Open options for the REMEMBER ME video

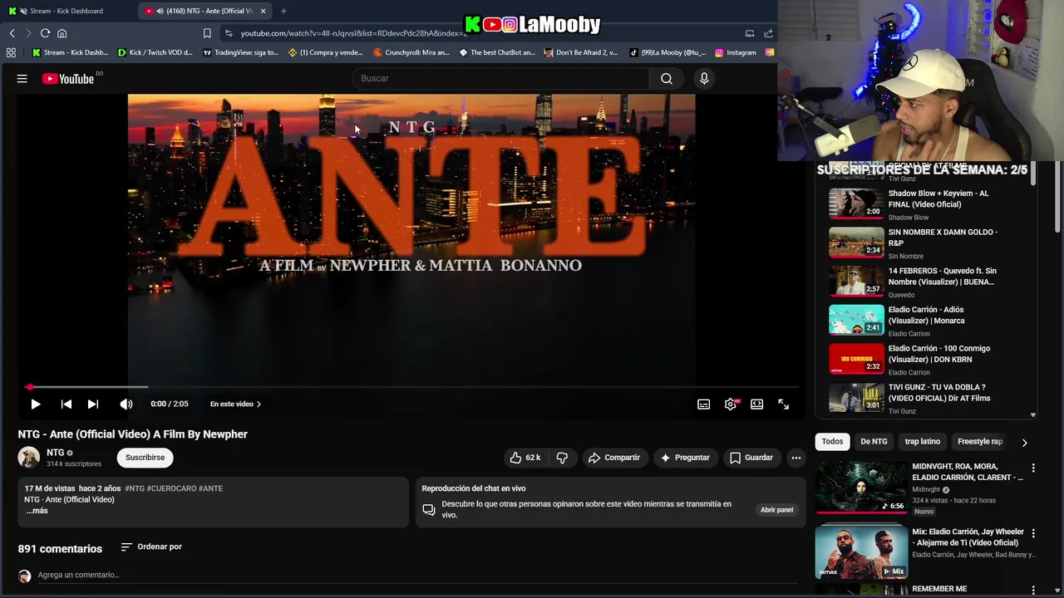1033,590
